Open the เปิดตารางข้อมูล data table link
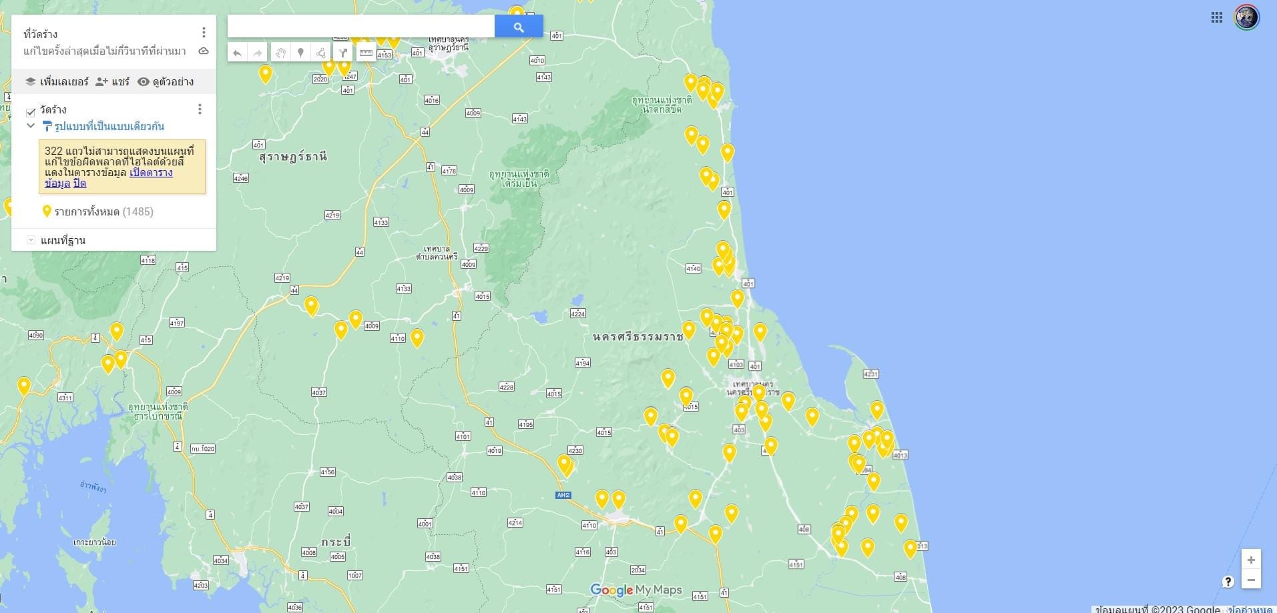 pos(151,173)
